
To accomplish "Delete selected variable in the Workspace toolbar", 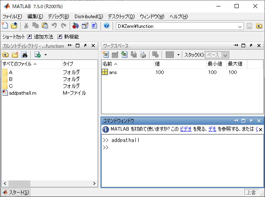I will click(155, 55).
